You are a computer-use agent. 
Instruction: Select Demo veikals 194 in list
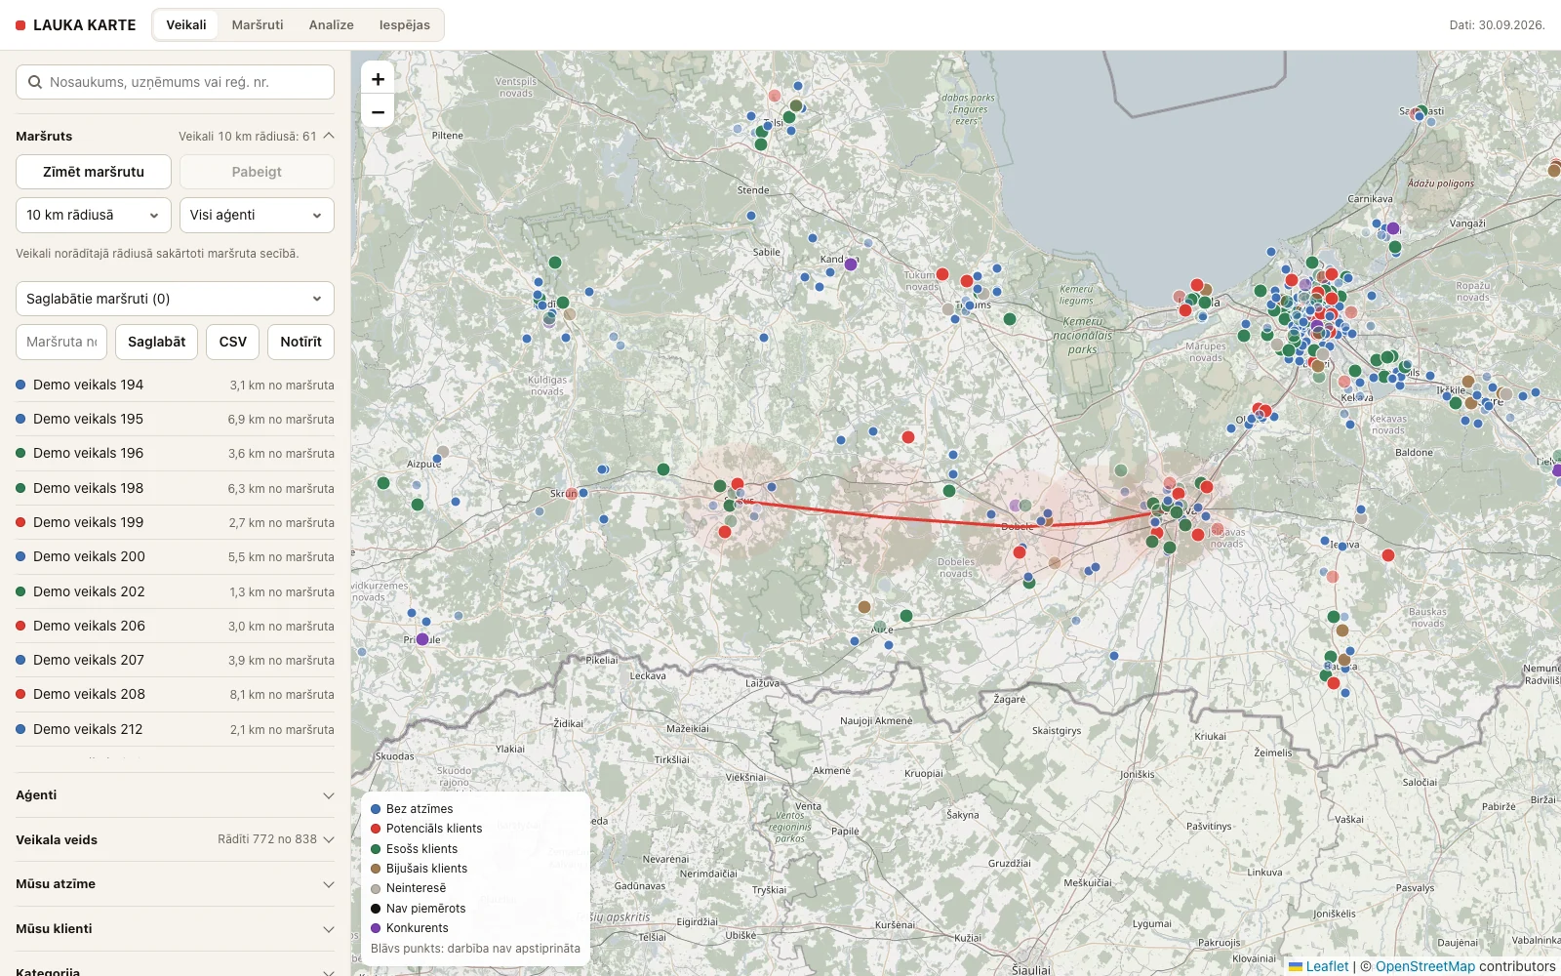pos(175,385)
